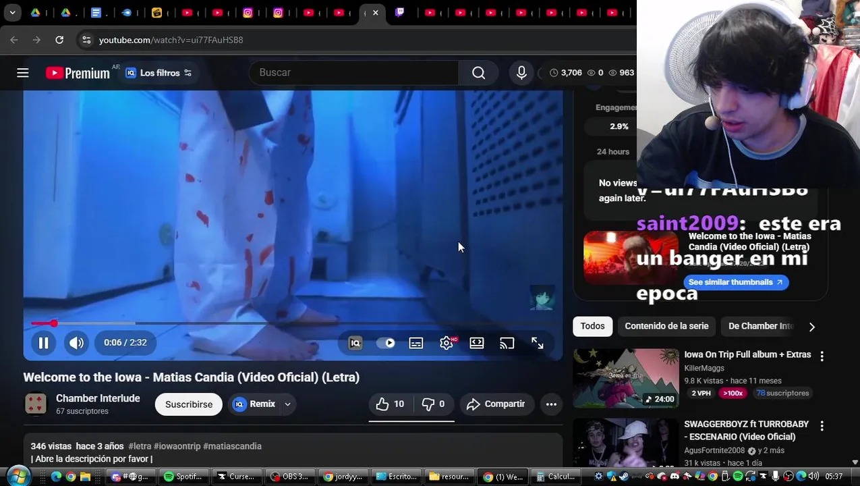
Task: Cast the video to a device
Action: tap(507, 343)
